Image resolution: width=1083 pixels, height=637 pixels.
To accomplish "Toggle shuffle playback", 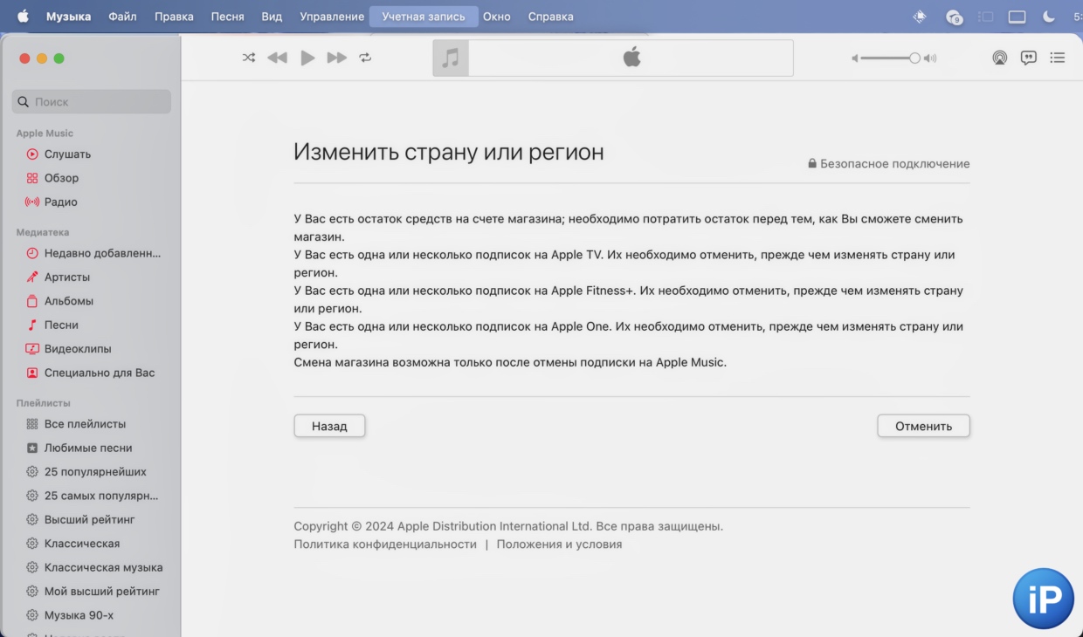I will [249, 58].
